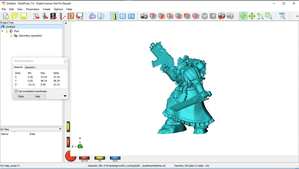
Task: Load a vector file via the outlined D icon
Action: point(36,16)
